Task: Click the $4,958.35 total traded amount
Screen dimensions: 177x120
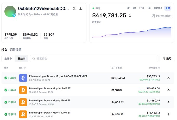Action: pos(117,114)
